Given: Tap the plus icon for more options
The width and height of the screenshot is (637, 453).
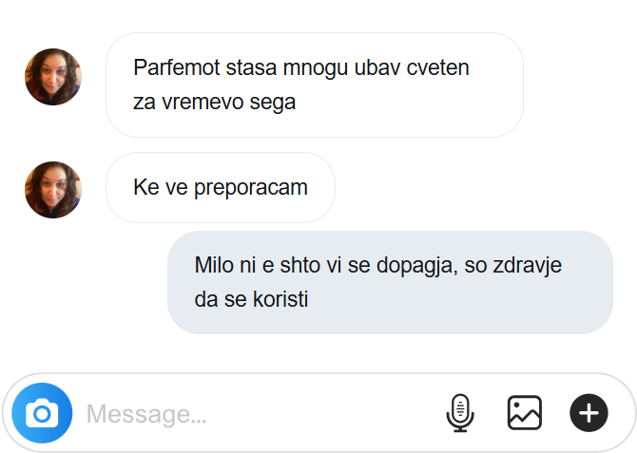Looking at the screenshot, I should [589, 413].
